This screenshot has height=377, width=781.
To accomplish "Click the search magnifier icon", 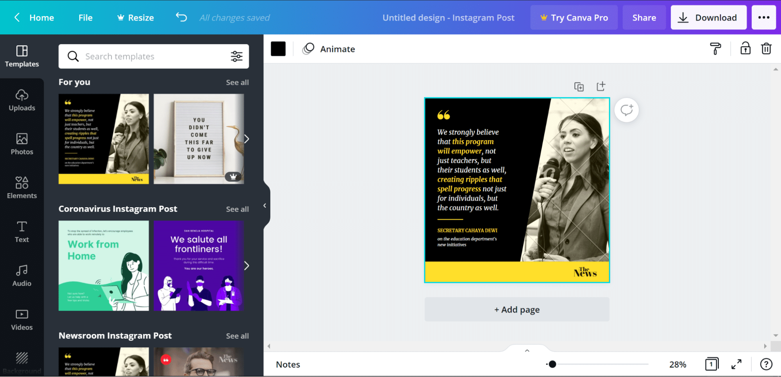I will [x=73, y=57].
